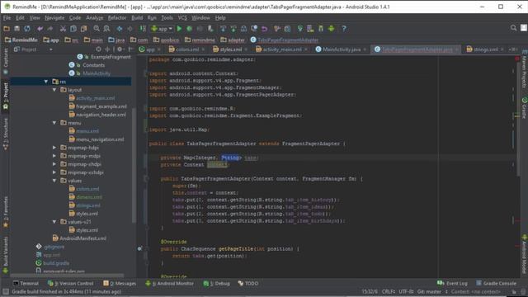Open the Terminal tool window button

coord(26,284)
